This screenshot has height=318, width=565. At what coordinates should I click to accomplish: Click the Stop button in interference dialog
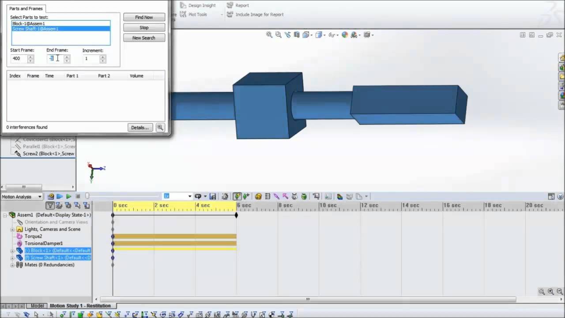click(x=144, y=27)
